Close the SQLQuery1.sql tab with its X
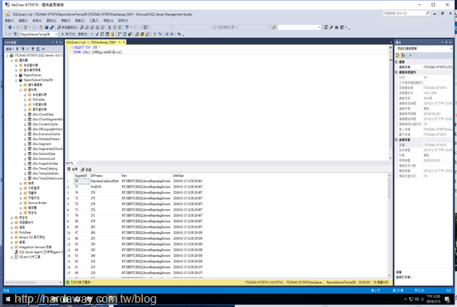457x307 pixels. [x=124, y=42]
